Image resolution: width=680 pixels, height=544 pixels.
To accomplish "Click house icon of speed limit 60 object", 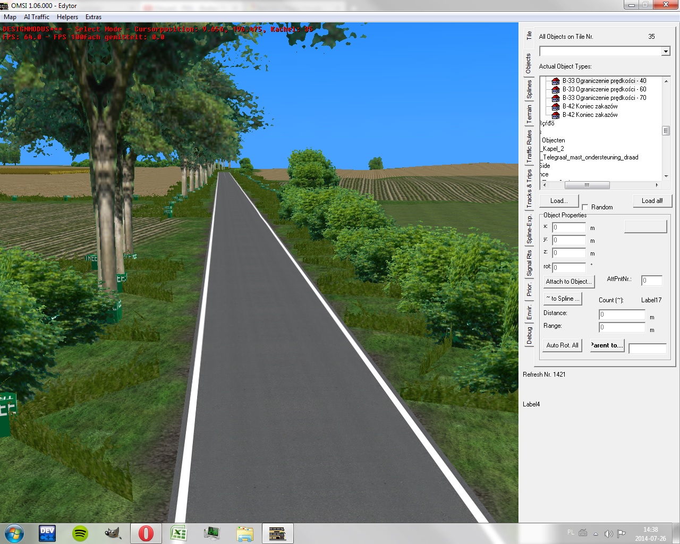I will click(556, 89).
